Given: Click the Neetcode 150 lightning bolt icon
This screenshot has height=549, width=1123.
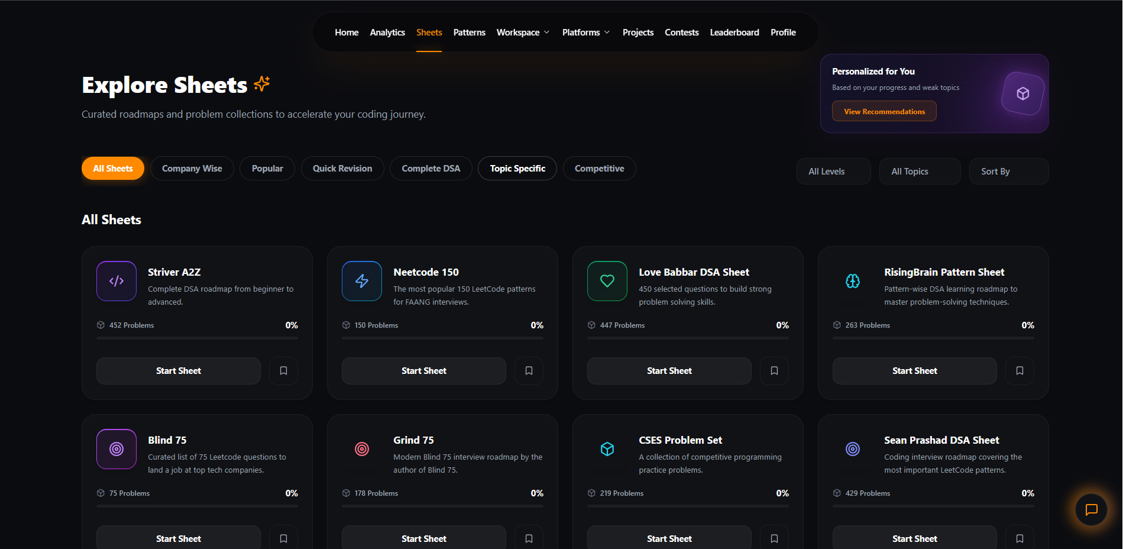Looking at the screenshot, I should (x=362, y=281).
